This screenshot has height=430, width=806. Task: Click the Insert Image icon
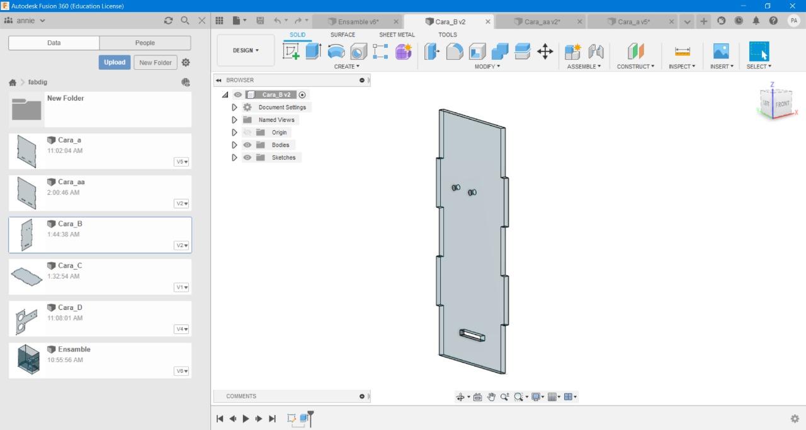[721, 52]
